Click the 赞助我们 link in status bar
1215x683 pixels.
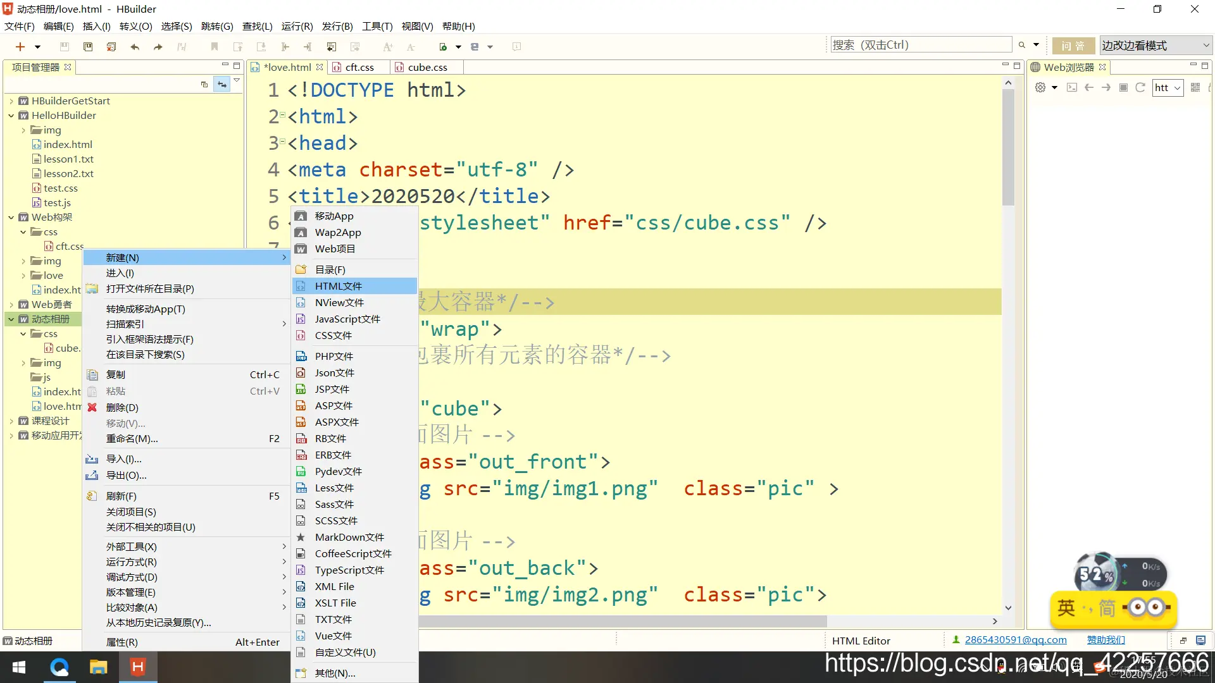[x=1106, y=640]
